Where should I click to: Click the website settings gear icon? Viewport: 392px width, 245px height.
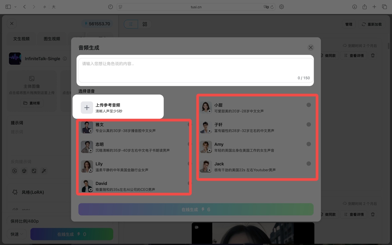[x=281, y=7]
